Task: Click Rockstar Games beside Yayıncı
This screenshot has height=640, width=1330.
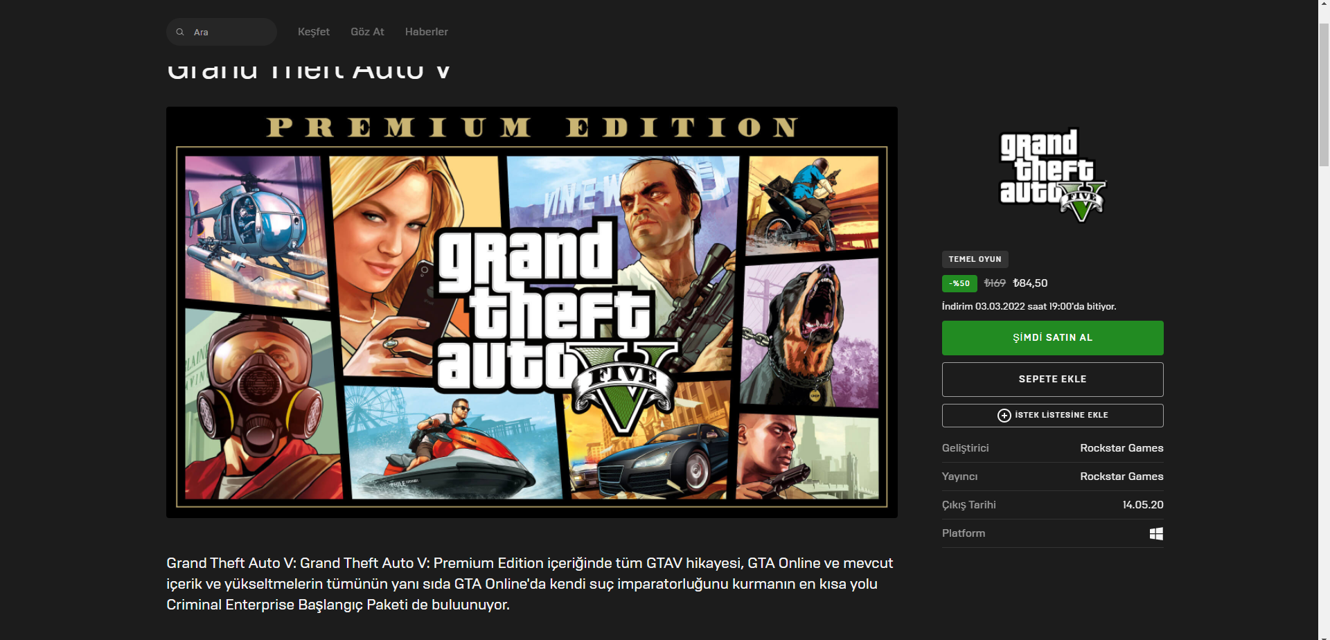Action: click(1121, 477)
